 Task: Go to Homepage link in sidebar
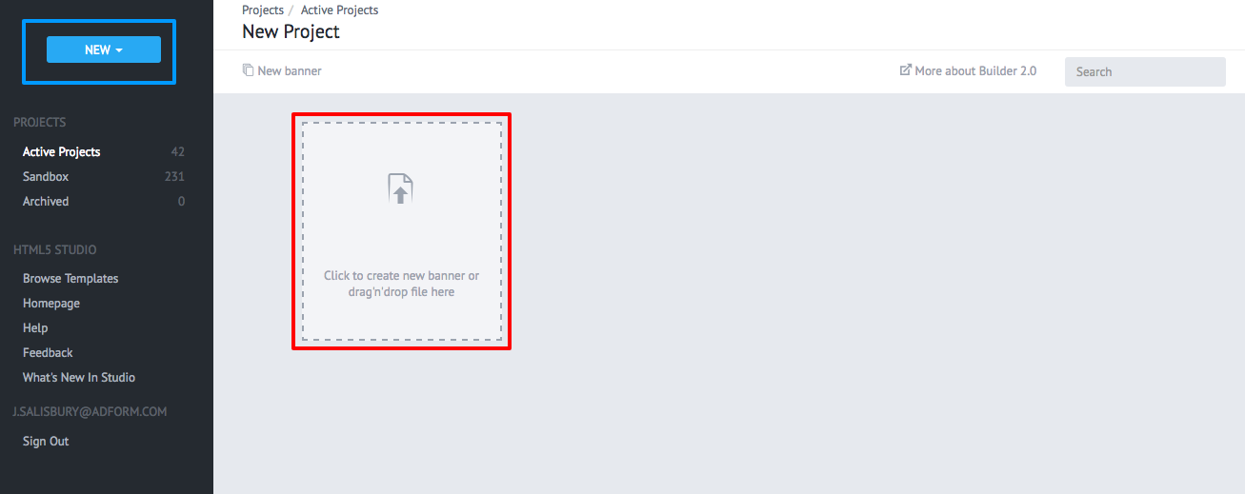tap(51, 303)
